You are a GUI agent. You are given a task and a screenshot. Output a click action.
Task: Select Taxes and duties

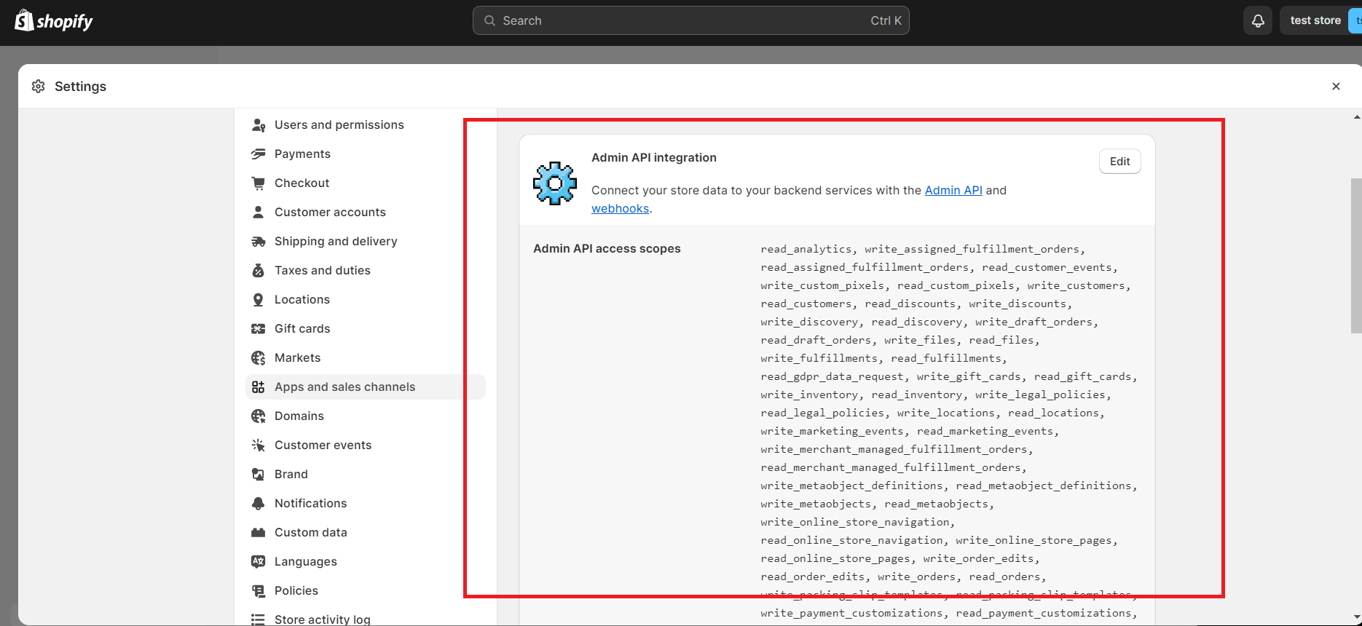(x=366, y=271)
